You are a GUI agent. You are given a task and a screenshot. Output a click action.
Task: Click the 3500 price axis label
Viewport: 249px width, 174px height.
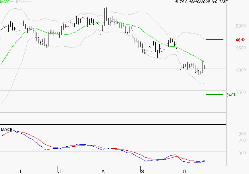(241, 93)
